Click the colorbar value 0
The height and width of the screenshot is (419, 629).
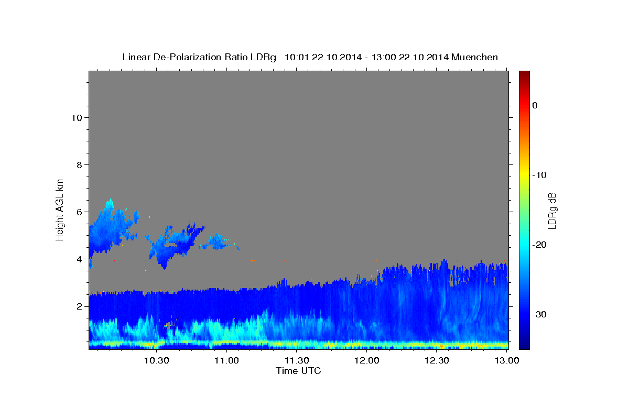[x=535, y=105]
